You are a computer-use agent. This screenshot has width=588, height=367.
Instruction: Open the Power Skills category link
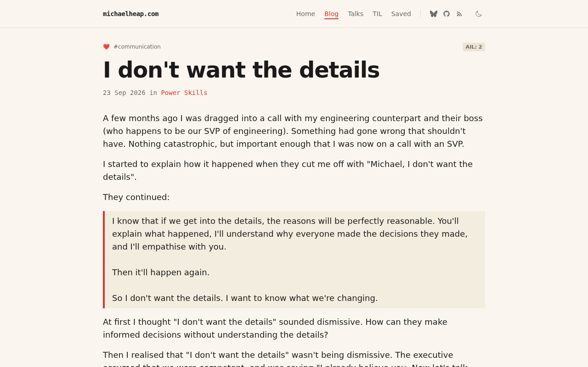pos(184,93)
